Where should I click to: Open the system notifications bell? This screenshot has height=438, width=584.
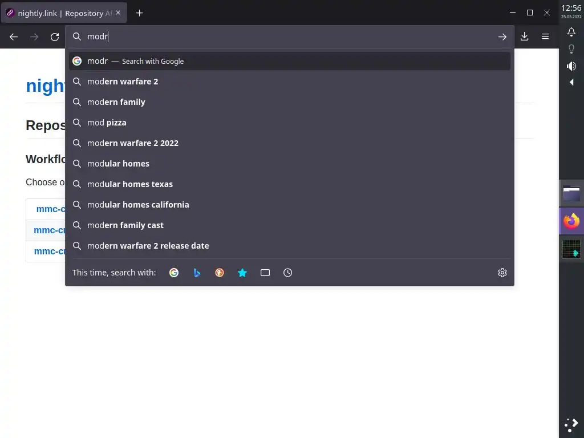click(571, 32)
